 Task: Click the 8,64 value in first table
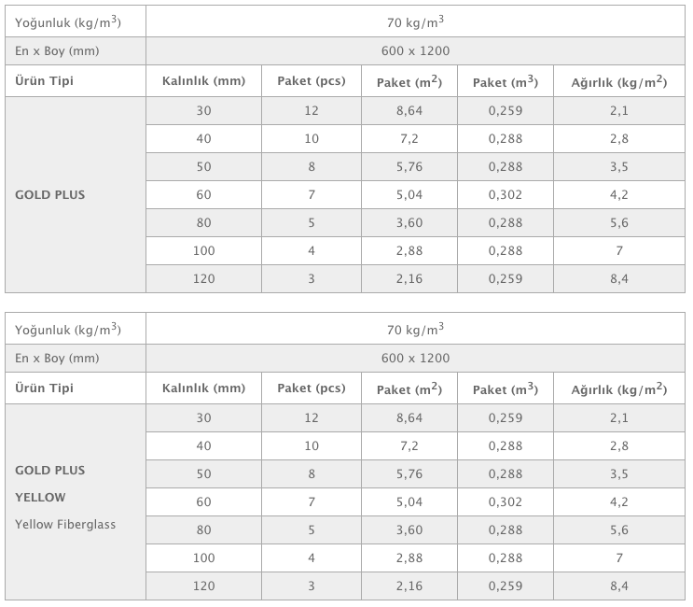coord(409,110)
